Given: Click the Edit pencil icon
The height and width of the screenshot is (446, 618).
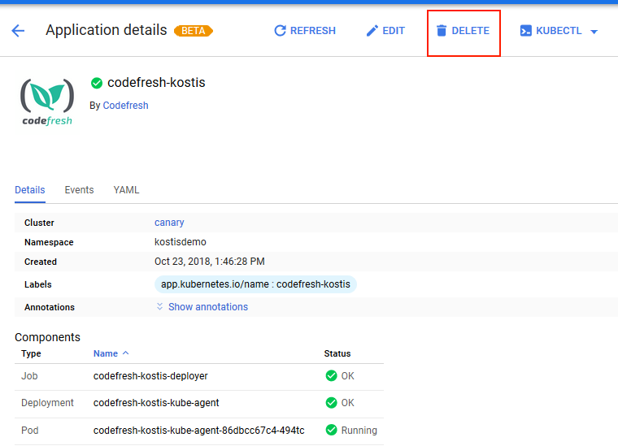Looking at the screenshot, I should (372, 31).
